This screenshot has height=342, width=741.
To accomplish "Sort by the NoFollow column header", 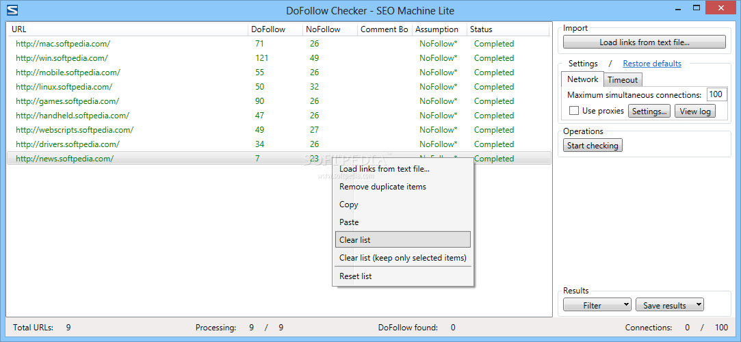I will point(330,29).
